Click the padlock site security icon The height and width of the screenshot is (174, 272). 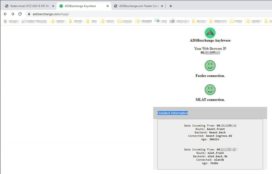click(x=29, y=14)
